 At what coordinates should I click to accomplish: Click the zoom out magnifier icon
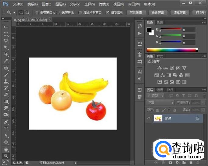(x=27, y=13)
